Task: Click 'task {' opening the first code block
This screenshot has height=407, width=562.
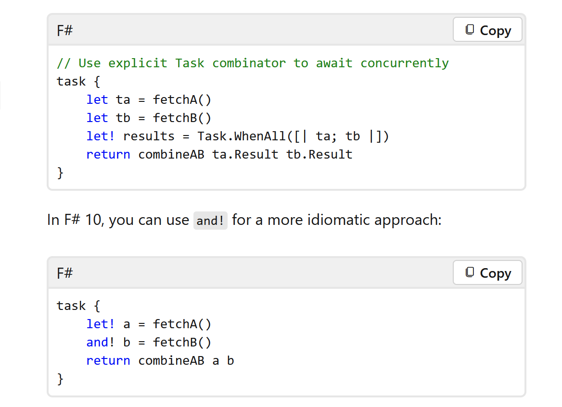Action: (78, 81)
